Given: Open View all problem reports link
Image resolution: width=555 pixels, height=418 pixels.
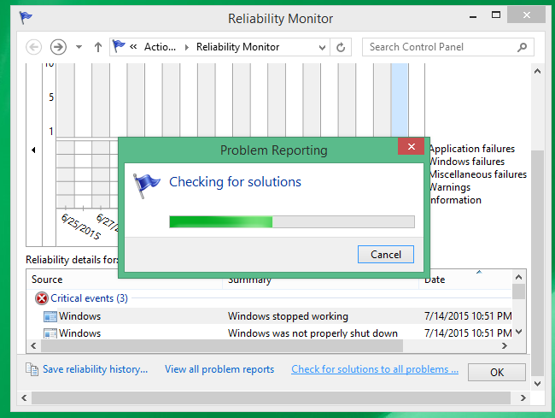Looking at the screenshot, I should click(x=219, y=369).
